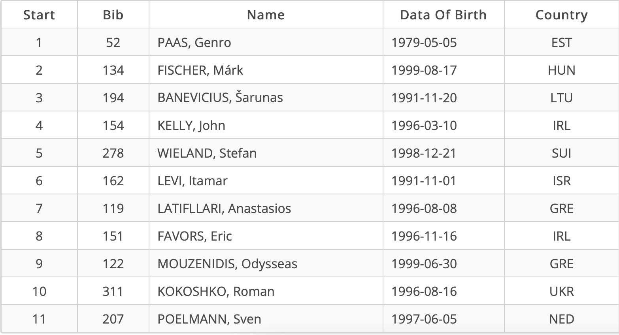Select the MOUZENIDIS, Odysseas name cell

point(227,264)
